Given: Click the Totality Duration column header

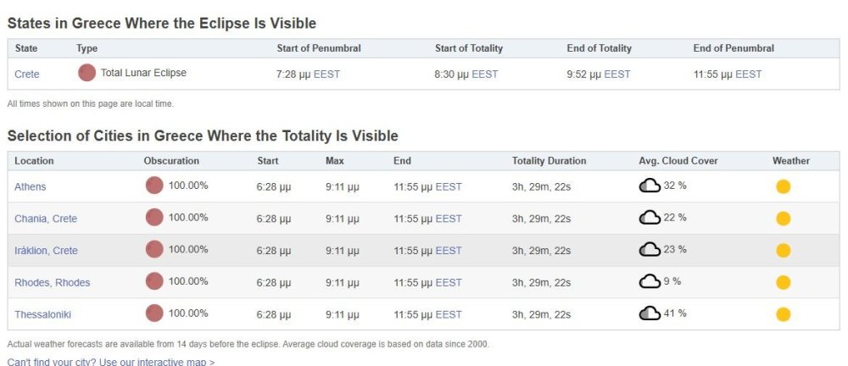Looking at the screenshot, I should (x=549, y=161).
